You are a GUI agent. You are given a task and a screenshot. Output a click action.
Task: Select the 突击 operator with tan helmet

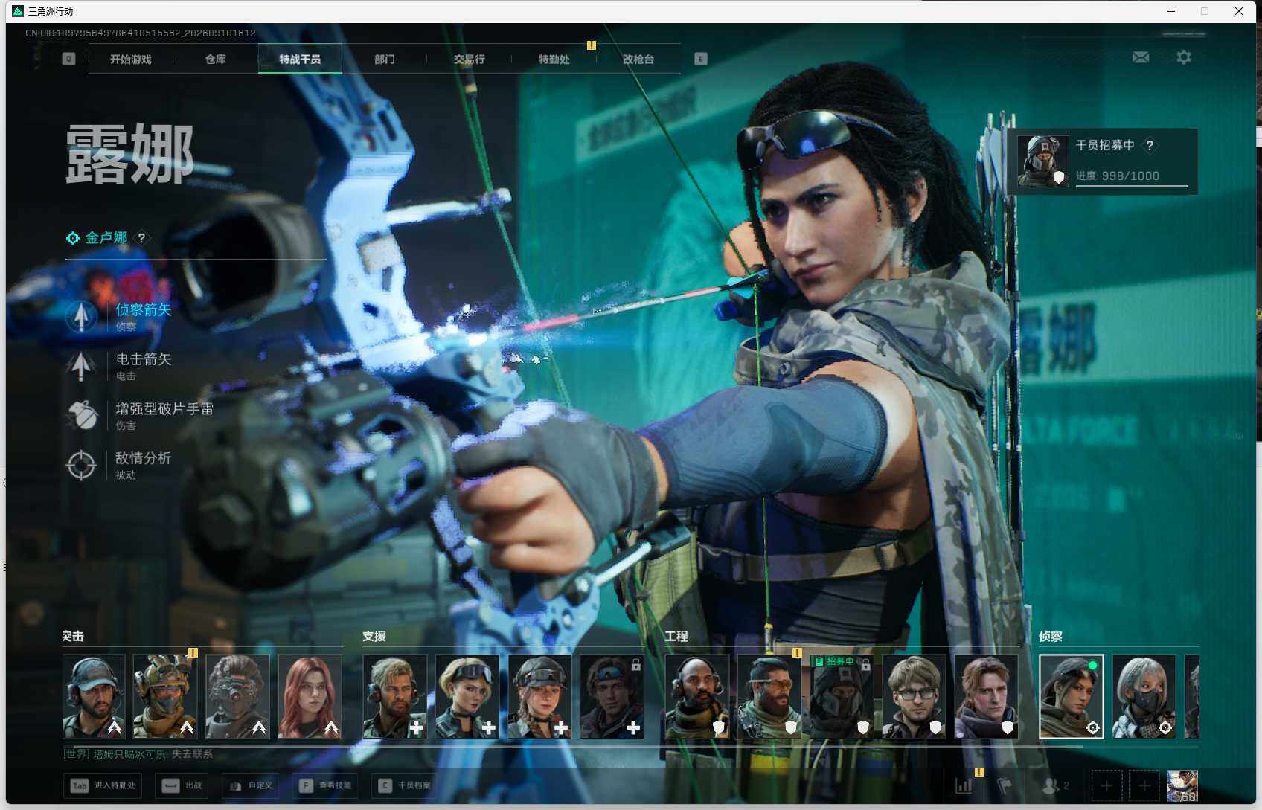pos(165,696)
